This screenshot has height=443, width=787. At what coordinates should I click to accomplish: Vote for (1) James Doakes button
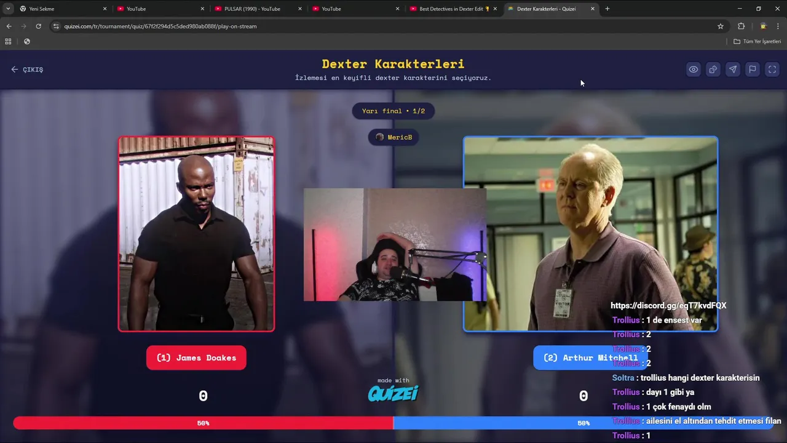click(196, 357)
